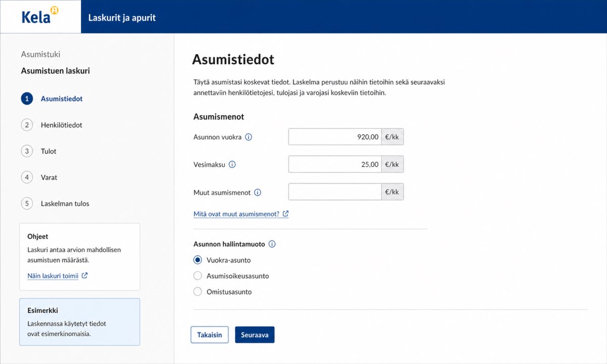The height and width of the screenshot is (364, 607).
Task: Open info icon next to Muut asumismenot
Action: click(x=257, y=192)
